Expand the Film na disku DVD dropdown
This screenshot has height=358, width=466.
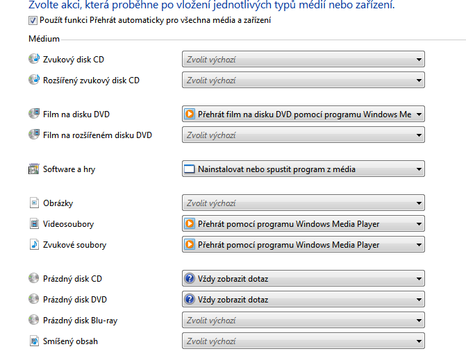pos(303,114)
